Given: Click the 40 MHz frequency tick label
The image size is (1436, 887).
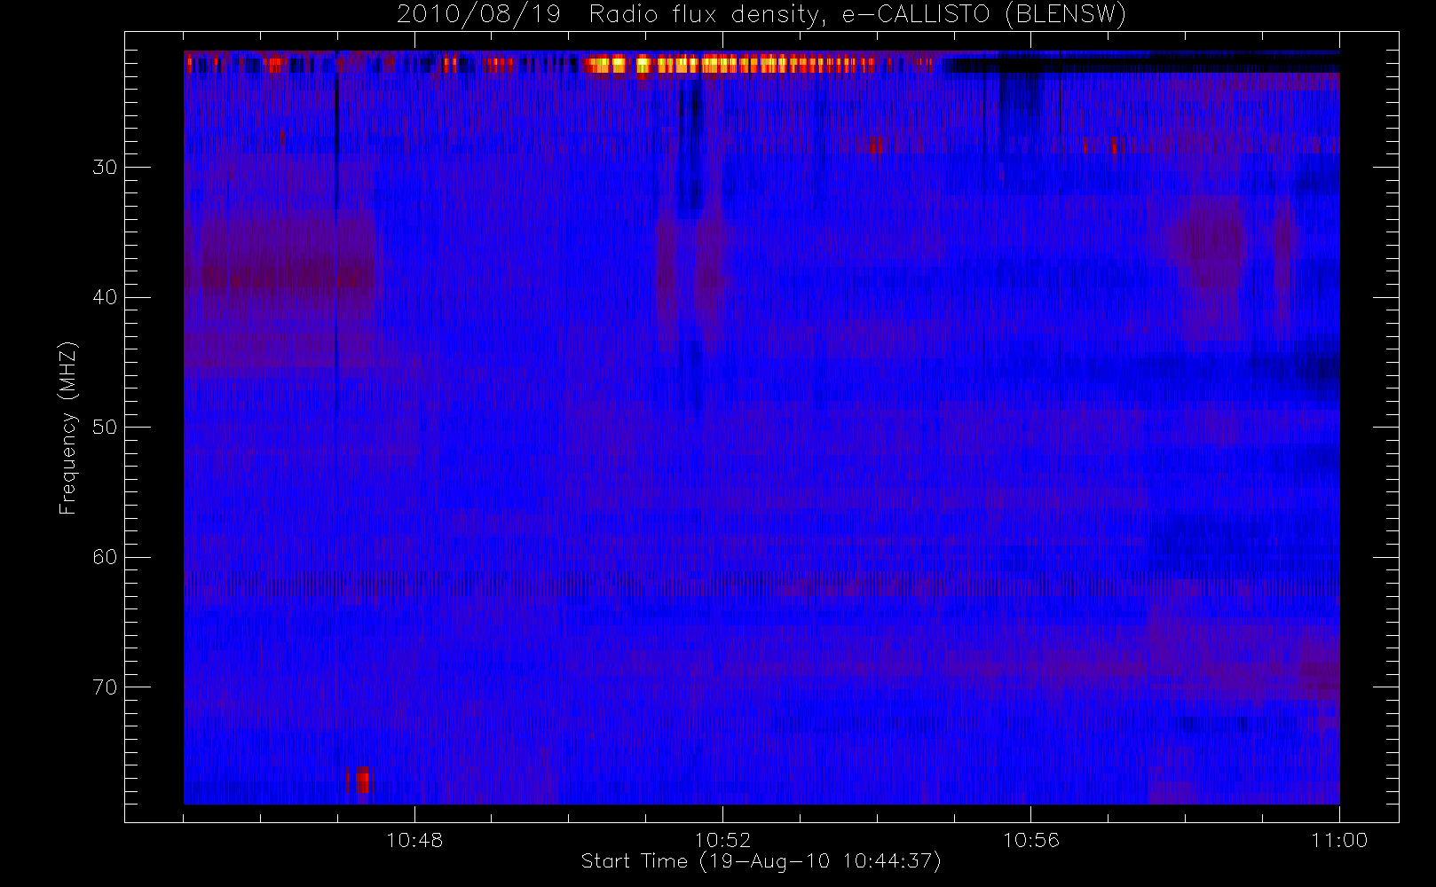Looking at the screenshot, I should click(x=105, y=297).
